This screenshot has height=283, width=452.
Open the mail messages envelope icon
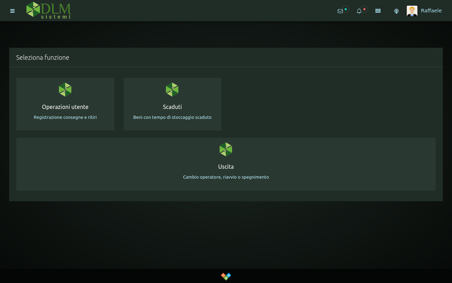pyautogui.click(x=340, y=11)
